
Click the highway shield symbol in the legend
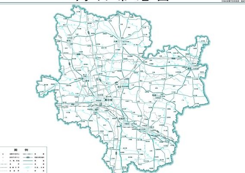coord(28,157)
